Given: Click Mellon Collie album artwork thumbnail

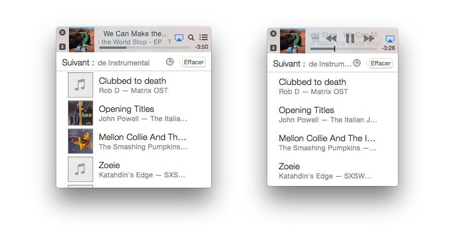Looking at the screenshot, I should tap(80, 141).
